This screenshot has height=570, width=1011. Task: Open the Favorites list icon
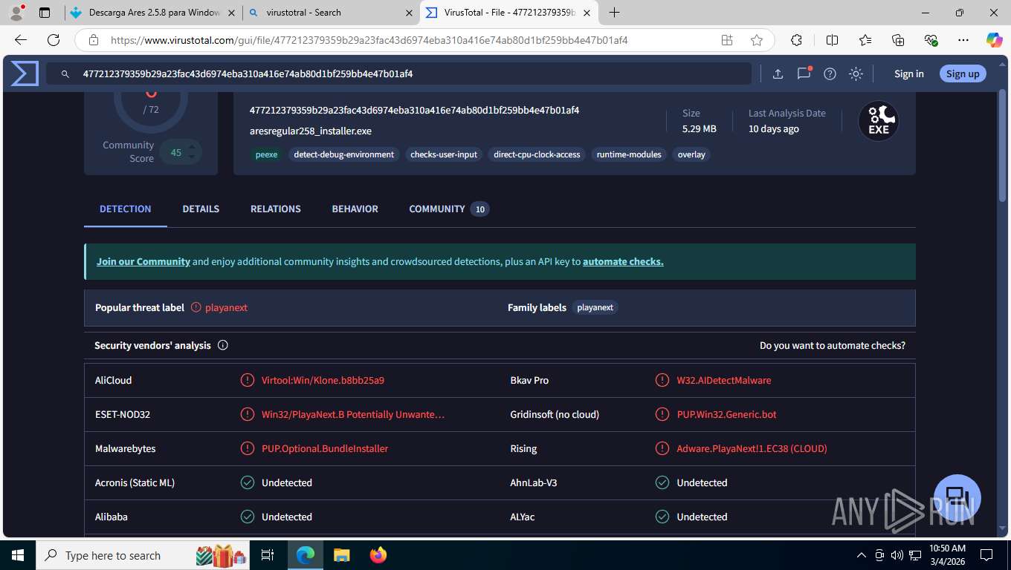click(x=865, y=40)
